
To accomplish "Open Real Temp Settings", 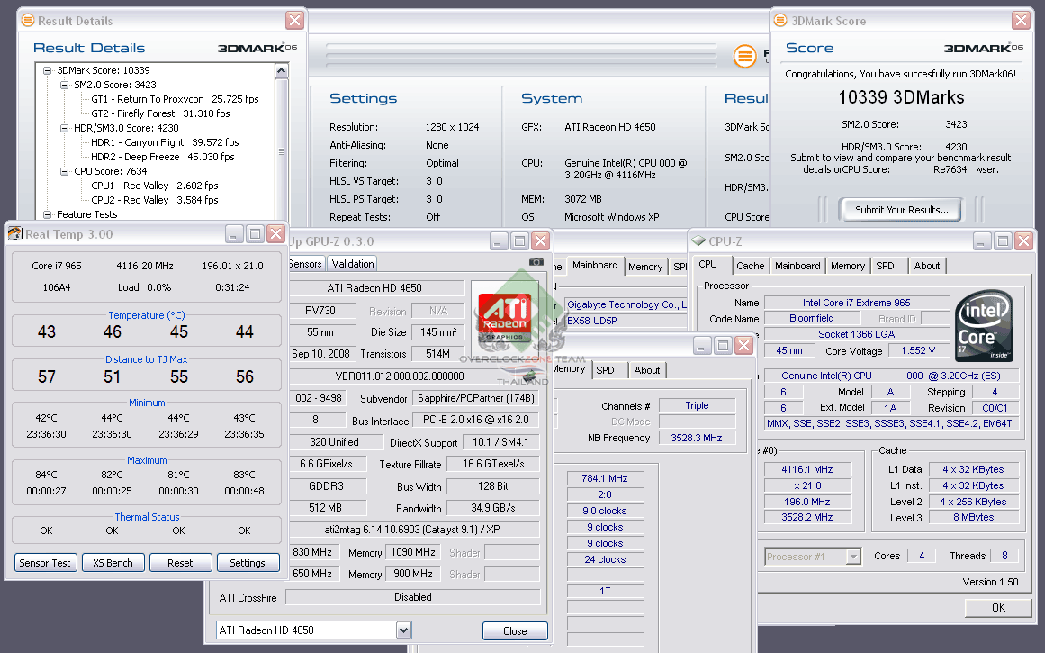I will tap(248, 562).
